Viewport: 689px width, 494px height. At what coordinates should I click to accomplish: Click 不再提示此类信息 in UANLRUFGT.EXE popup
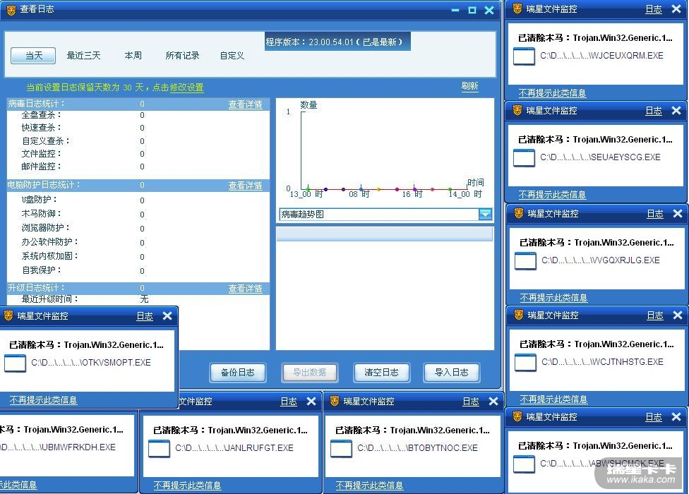187,486
